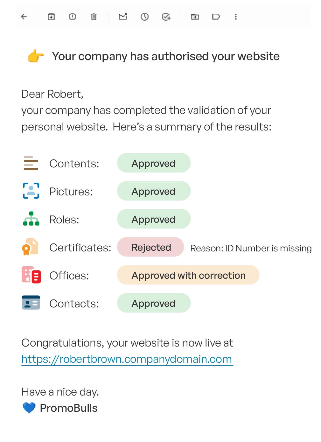Delete the email
Viewport: 321px width, 442px height.
point(93,17)
